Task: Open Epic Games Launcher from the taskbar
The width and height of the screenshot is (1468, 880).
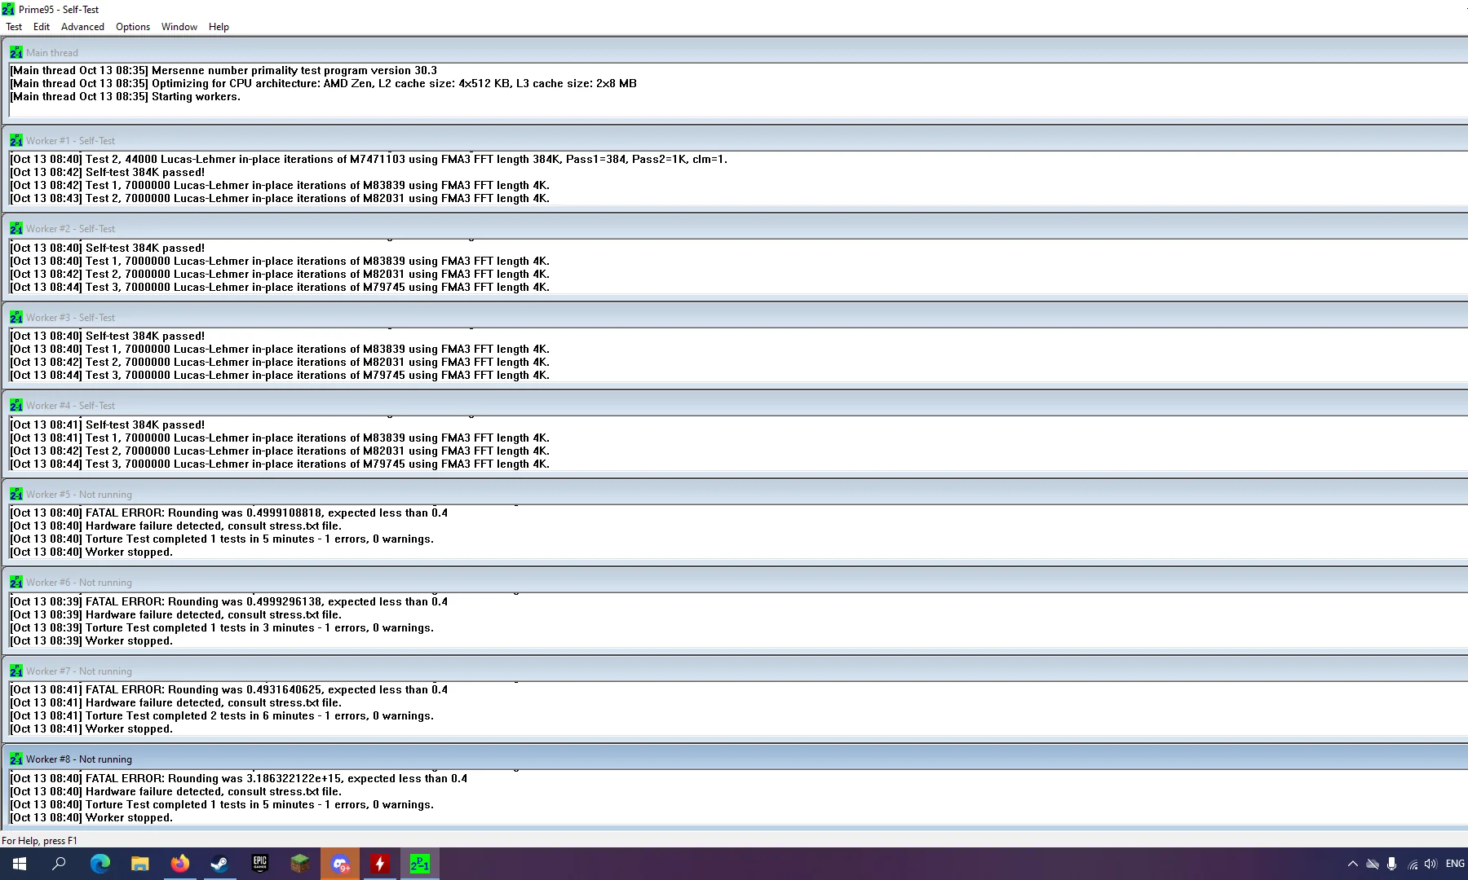Action: 259,864
